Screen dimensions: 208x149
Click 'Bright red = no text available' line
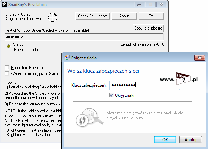(x=30, y=135)
